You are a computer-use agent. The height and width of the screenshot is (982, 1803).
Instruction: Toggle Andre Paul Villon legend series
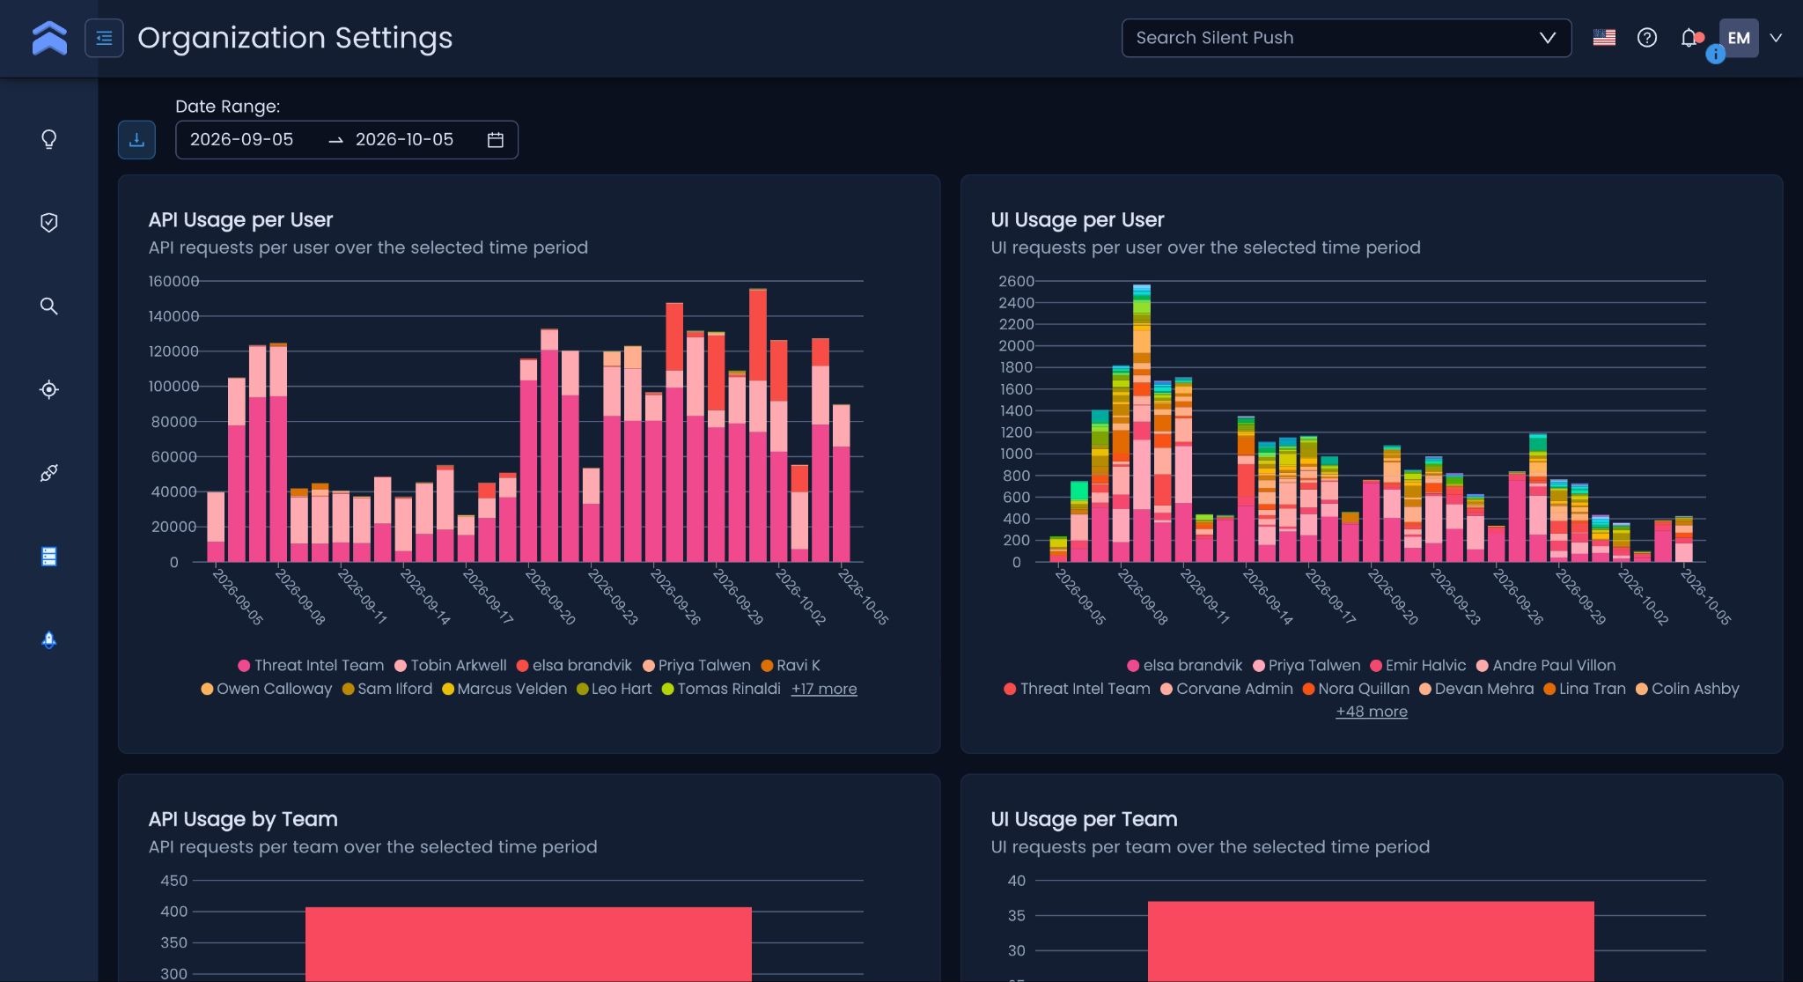click(x=1547, y=666)
